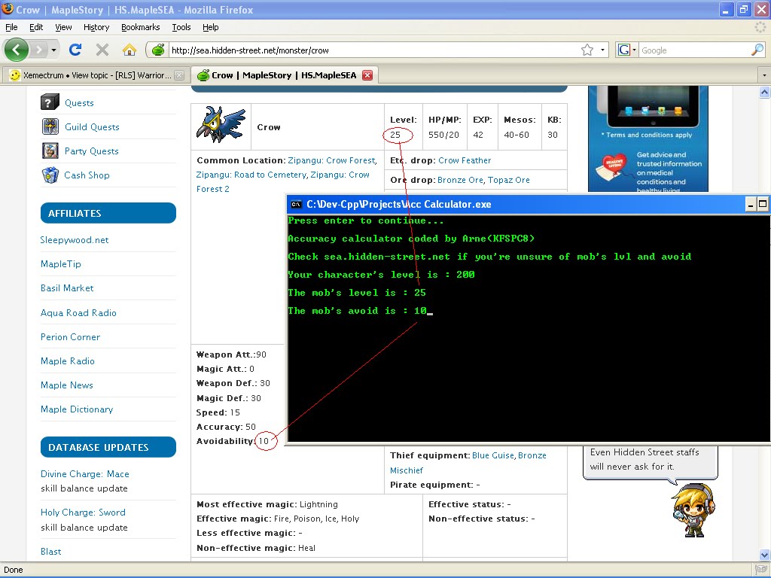Click the page scrollbar up arrow

[764, 92]
